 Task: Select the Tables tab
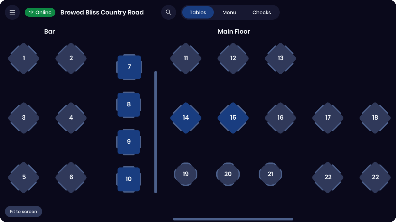coord(198,12)
